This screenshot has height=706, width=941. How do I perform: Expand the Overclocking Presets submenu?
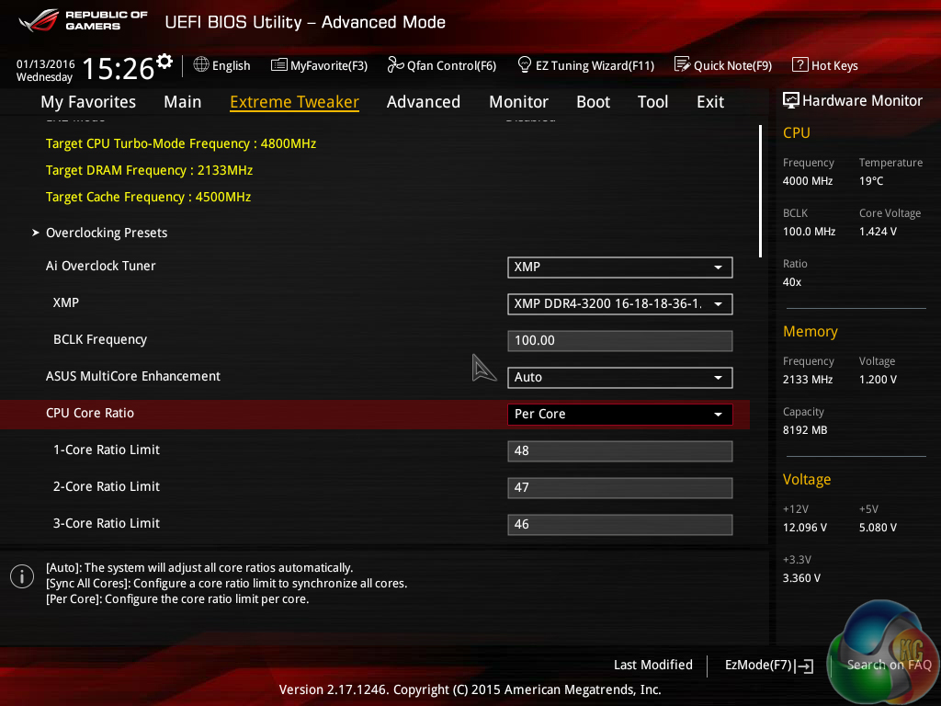[107, 233]
